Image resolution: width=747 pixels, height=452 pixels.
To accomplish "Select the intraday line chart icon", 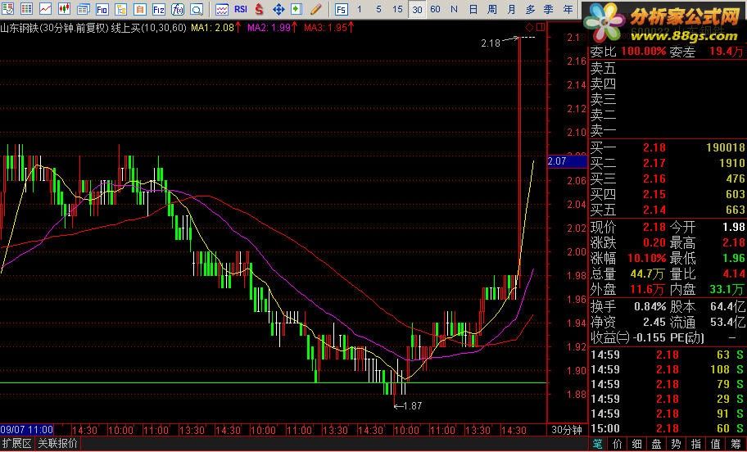I will point(45,8).
